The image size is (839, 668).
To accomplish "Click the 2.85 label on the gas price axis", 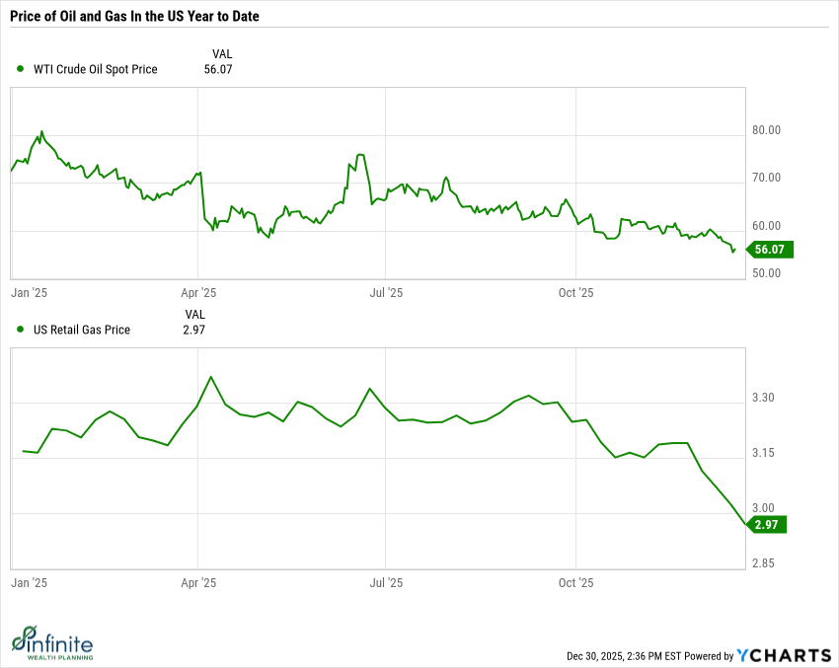I will (764, 563).
